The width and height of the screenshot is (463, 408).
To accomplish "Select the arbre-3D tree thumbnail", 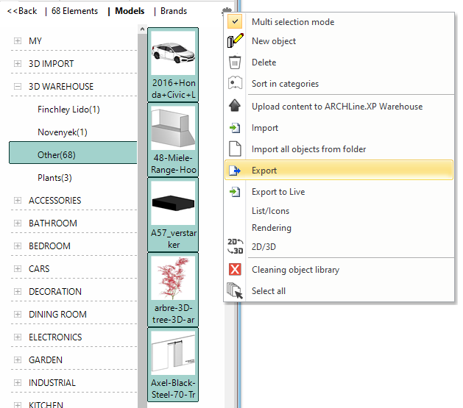I will [173, 290].
